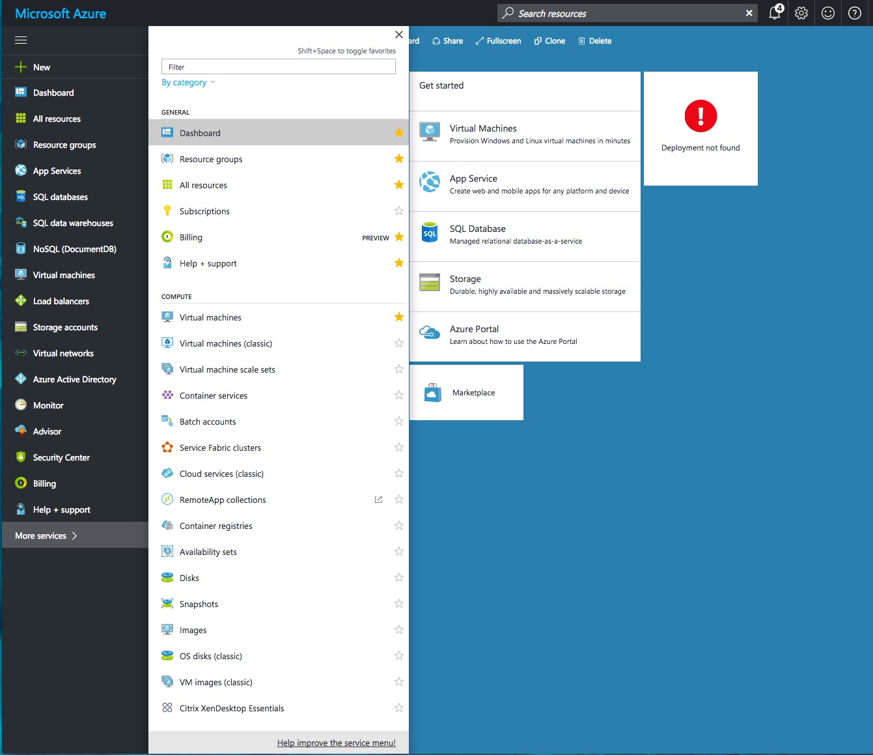Click the feedback smiley face icon
This screenshot has height=755, width=873.
coord(828,13)
